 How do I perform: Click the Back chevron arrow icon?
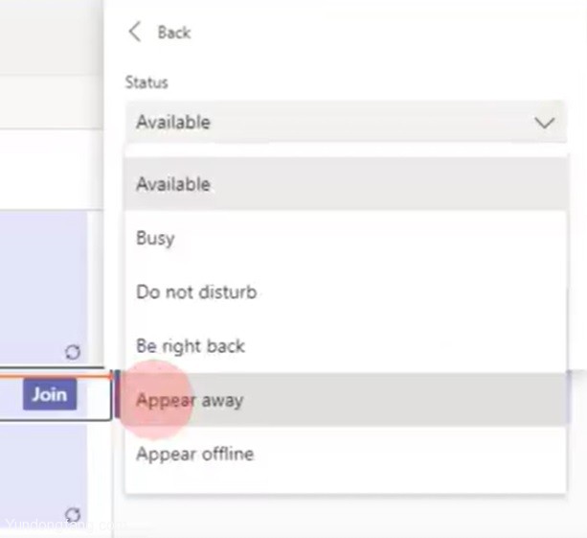coord(135,33)
